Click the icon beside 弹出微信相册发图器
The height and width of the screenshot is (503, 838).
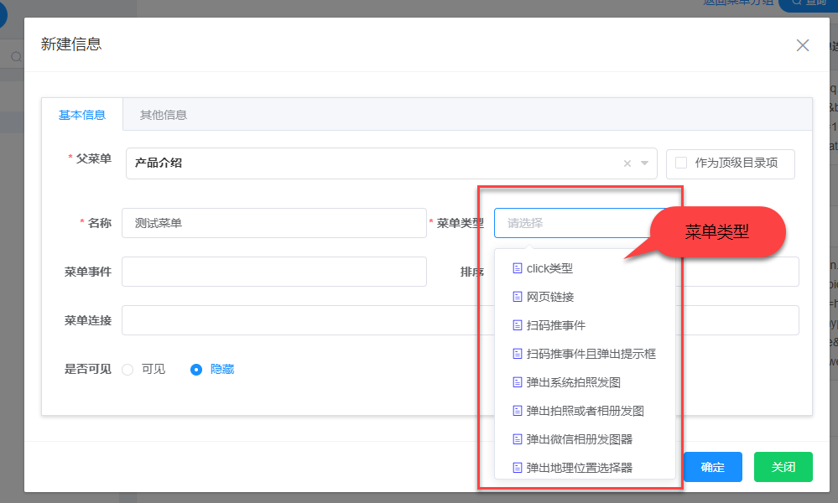[518, 439]
